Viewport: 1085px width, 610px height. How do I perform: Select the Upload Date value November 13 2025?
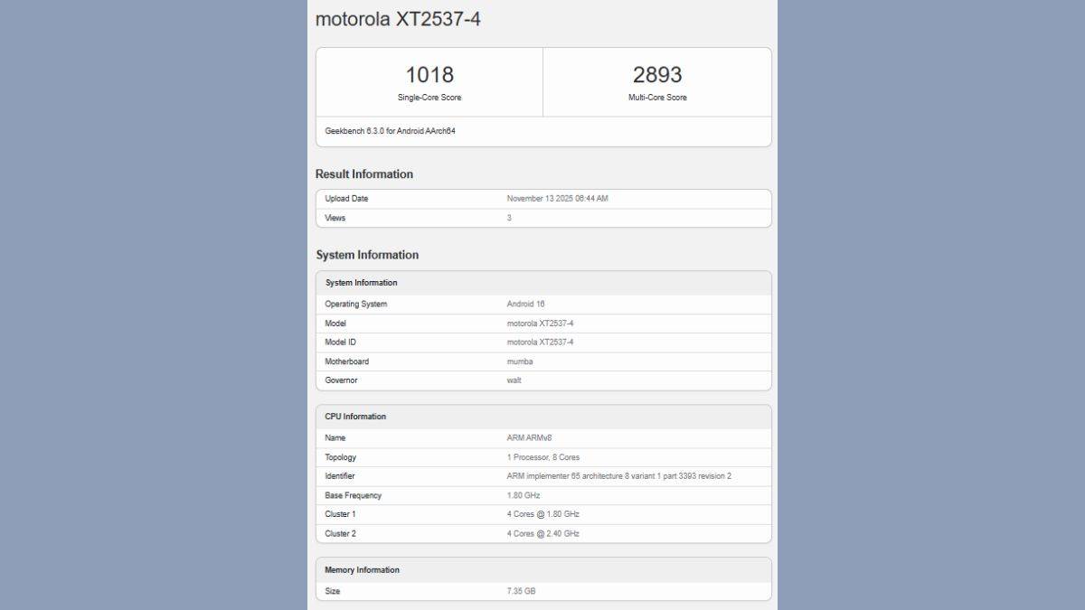click(x=557, y=199)
